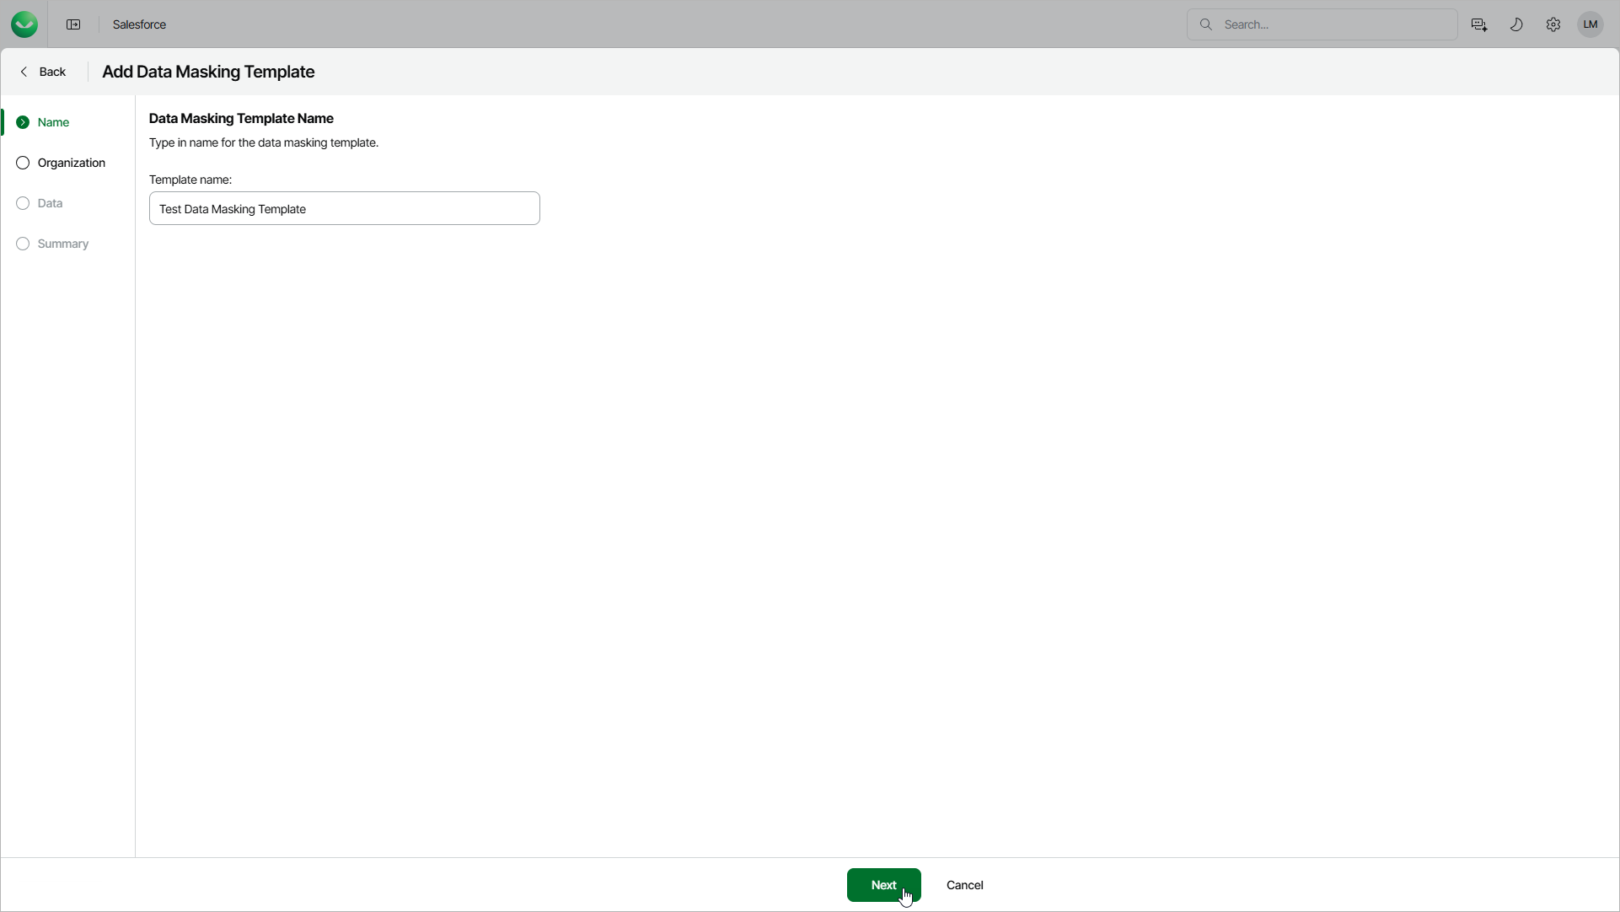The width and height of the screenshot is (1620, 912).
Task: Click the Organization step circle
Action: [x=23, y=163]
